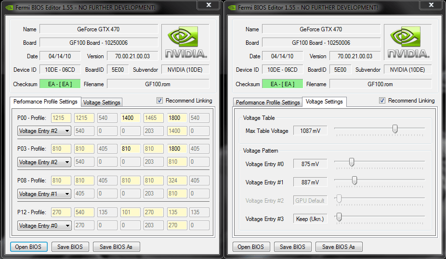Open the P08 profile Voltage Entry #1 dropdown

[x=44, y=194]
